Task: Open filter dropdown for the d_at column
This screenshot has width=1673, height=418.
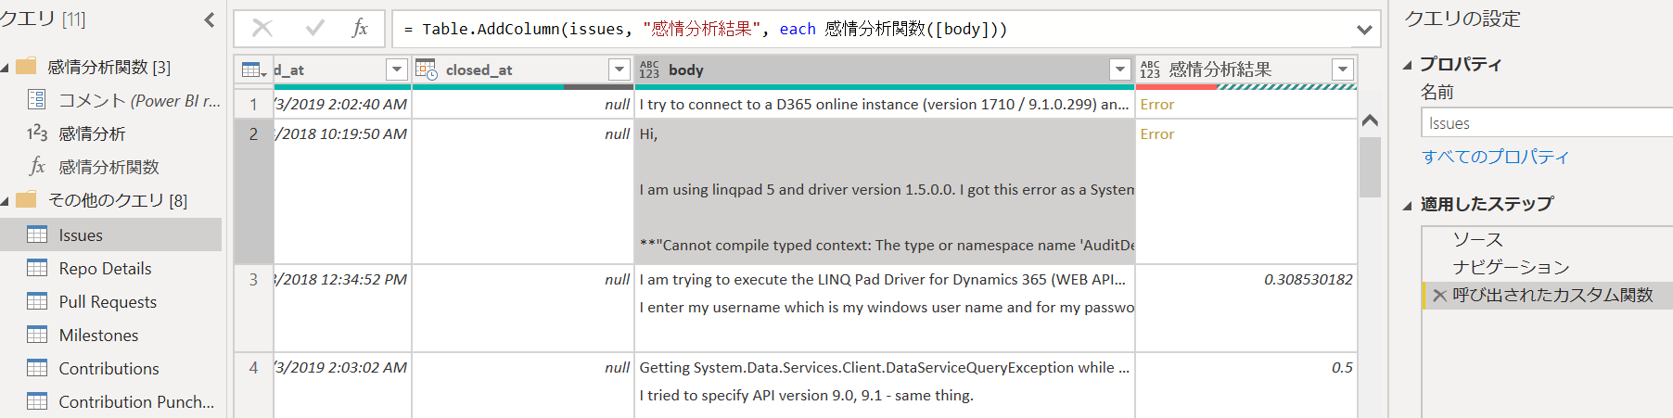Action: 397,70
